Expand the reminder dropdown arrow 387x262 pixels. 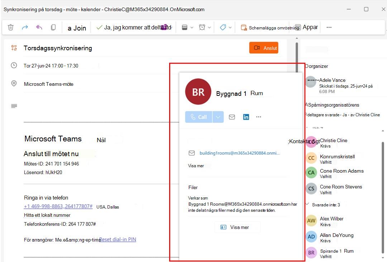pos(209,27)
